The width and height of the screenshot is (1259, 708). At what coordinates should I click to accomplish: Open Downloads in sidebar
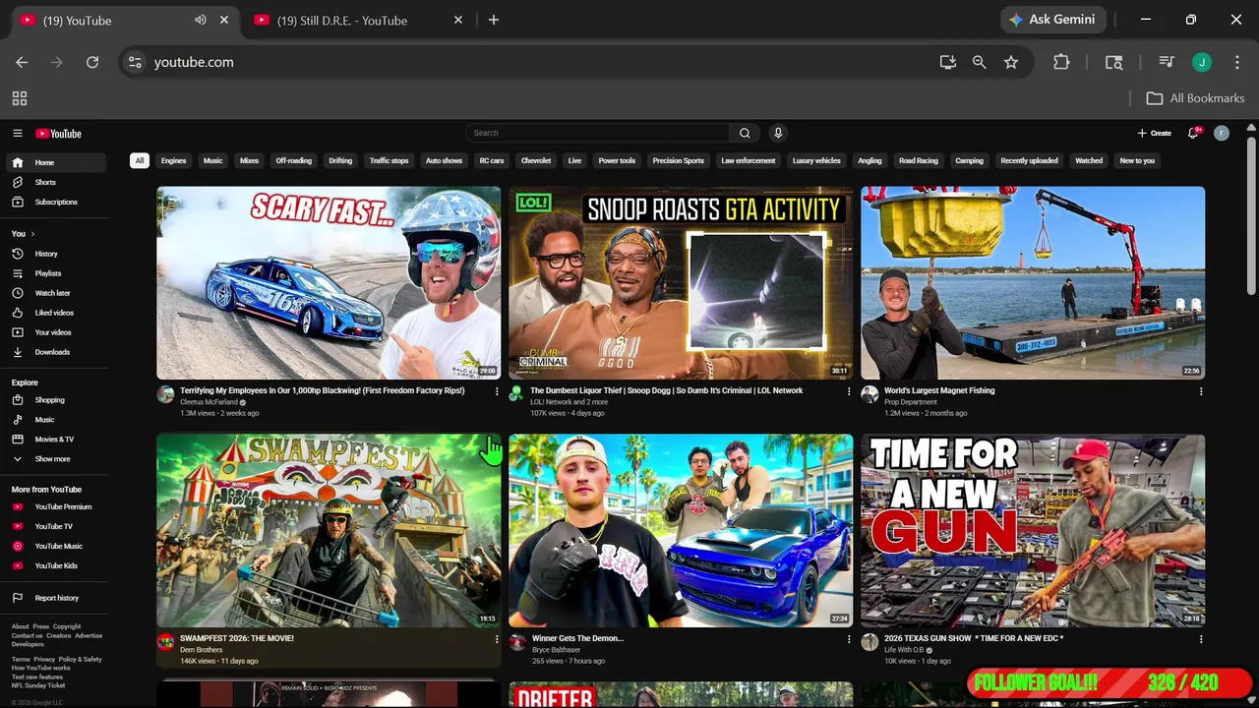(x=55, y=352)
